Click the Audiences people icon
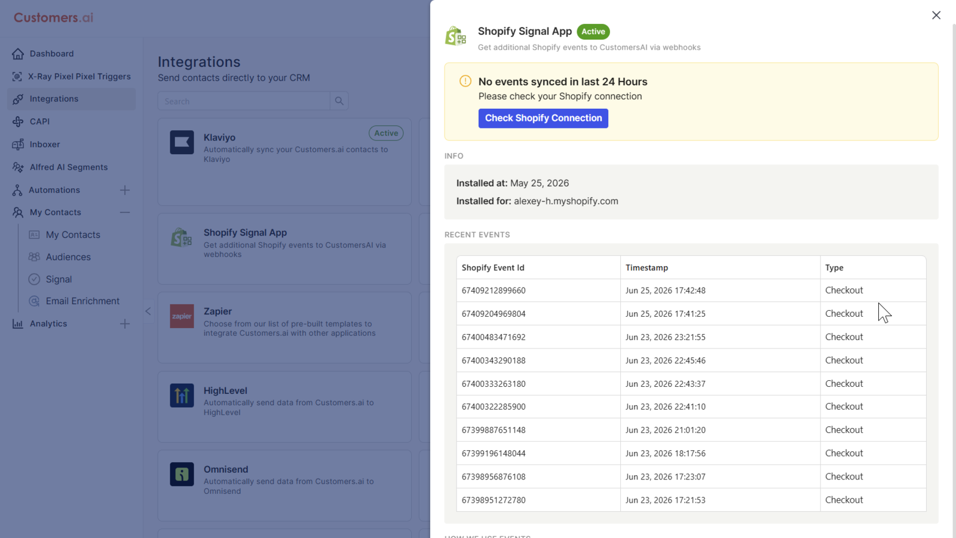Screen dimensions: 956x538 click(x=34, y=257)
